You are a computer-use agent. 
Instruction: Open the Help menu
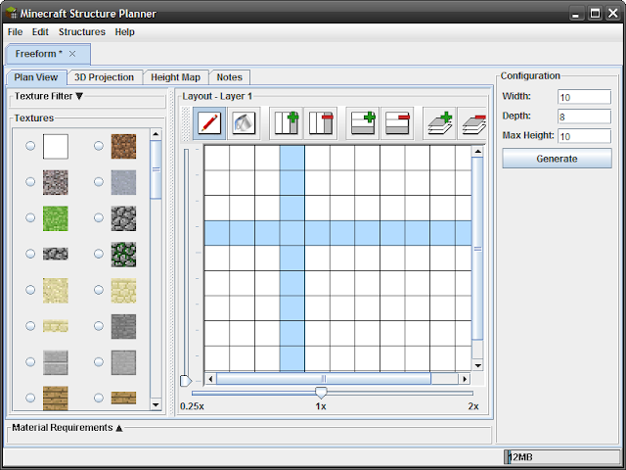pyautogui.click(x=124, y=32)
